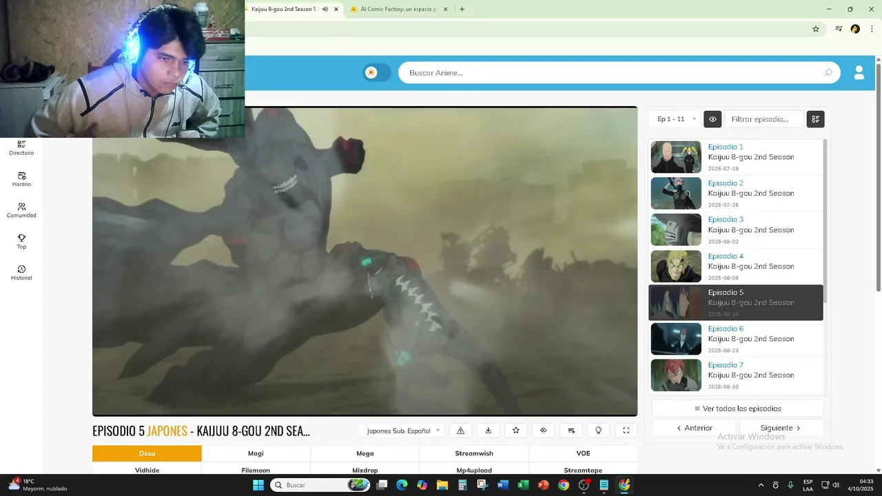Select the Magi server tab
The image size is (882, 496).
256,453
